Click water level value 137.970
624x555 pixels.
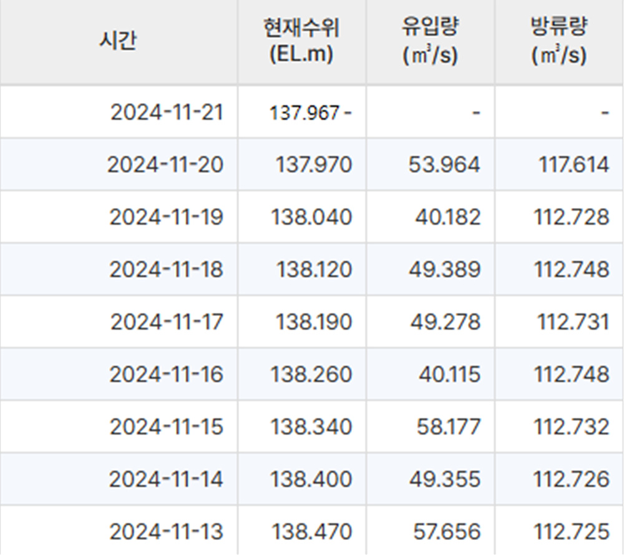point(314,165)
